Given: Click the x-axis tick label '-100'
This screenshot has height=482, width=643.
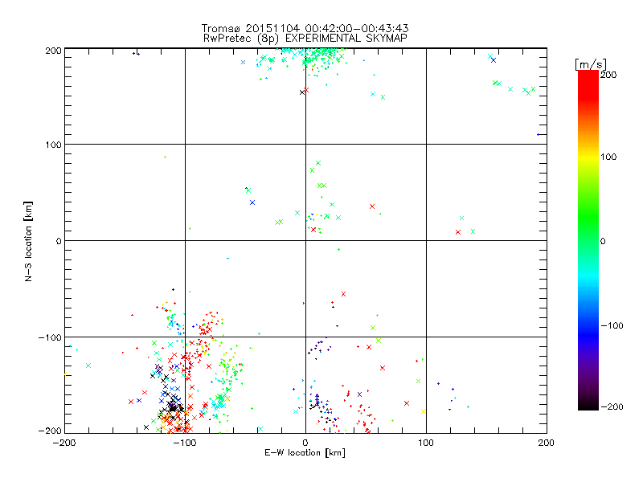Looking at the screenshot, I should (185, 443).
